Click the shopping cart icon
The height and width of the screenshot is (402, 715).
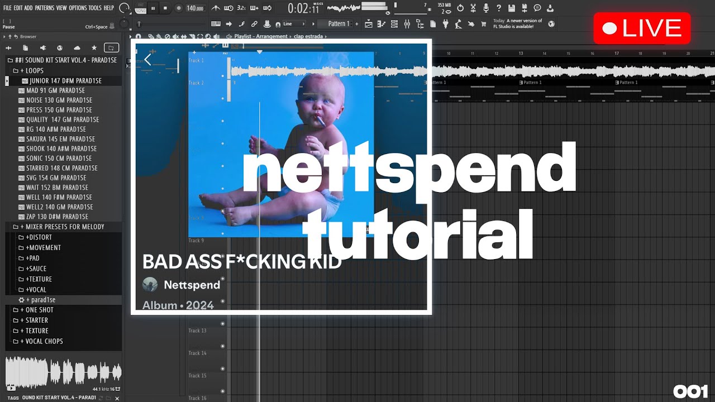[484, 23]
